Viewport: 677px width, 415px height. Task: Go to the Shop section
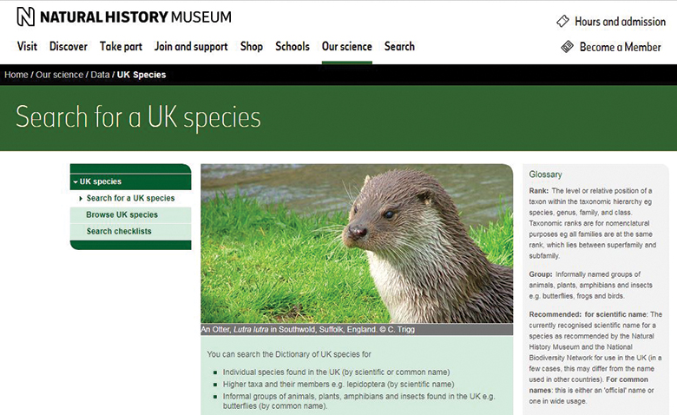pyautogui.click(x=251, y=47)
